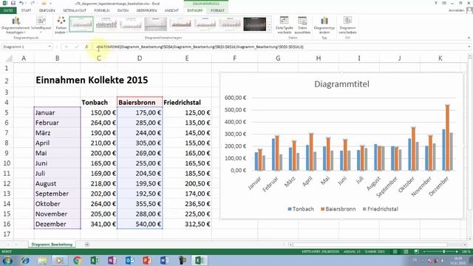Click Anmelden to sign in
Screen dimensions: 473x266
pyautogui.click(x=456, y=10)
